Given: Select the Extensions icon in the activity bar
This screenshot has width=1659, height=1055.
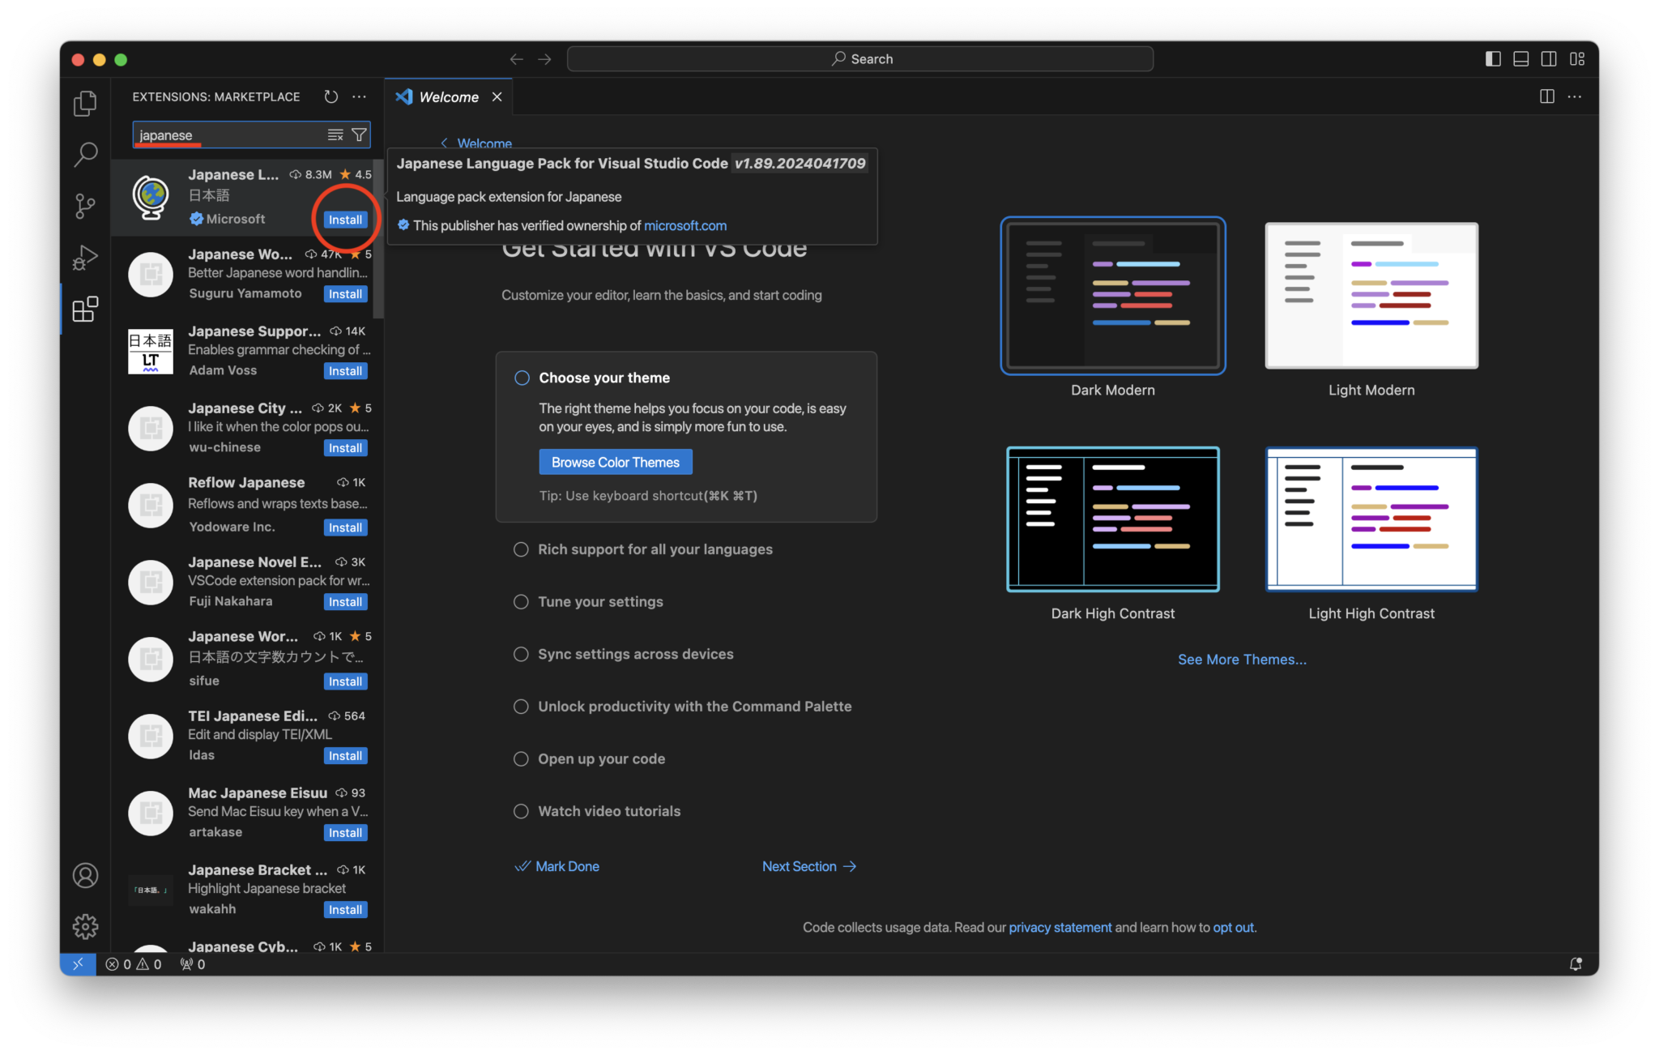Looking at the screenshot, I should [x=85, y=310].
